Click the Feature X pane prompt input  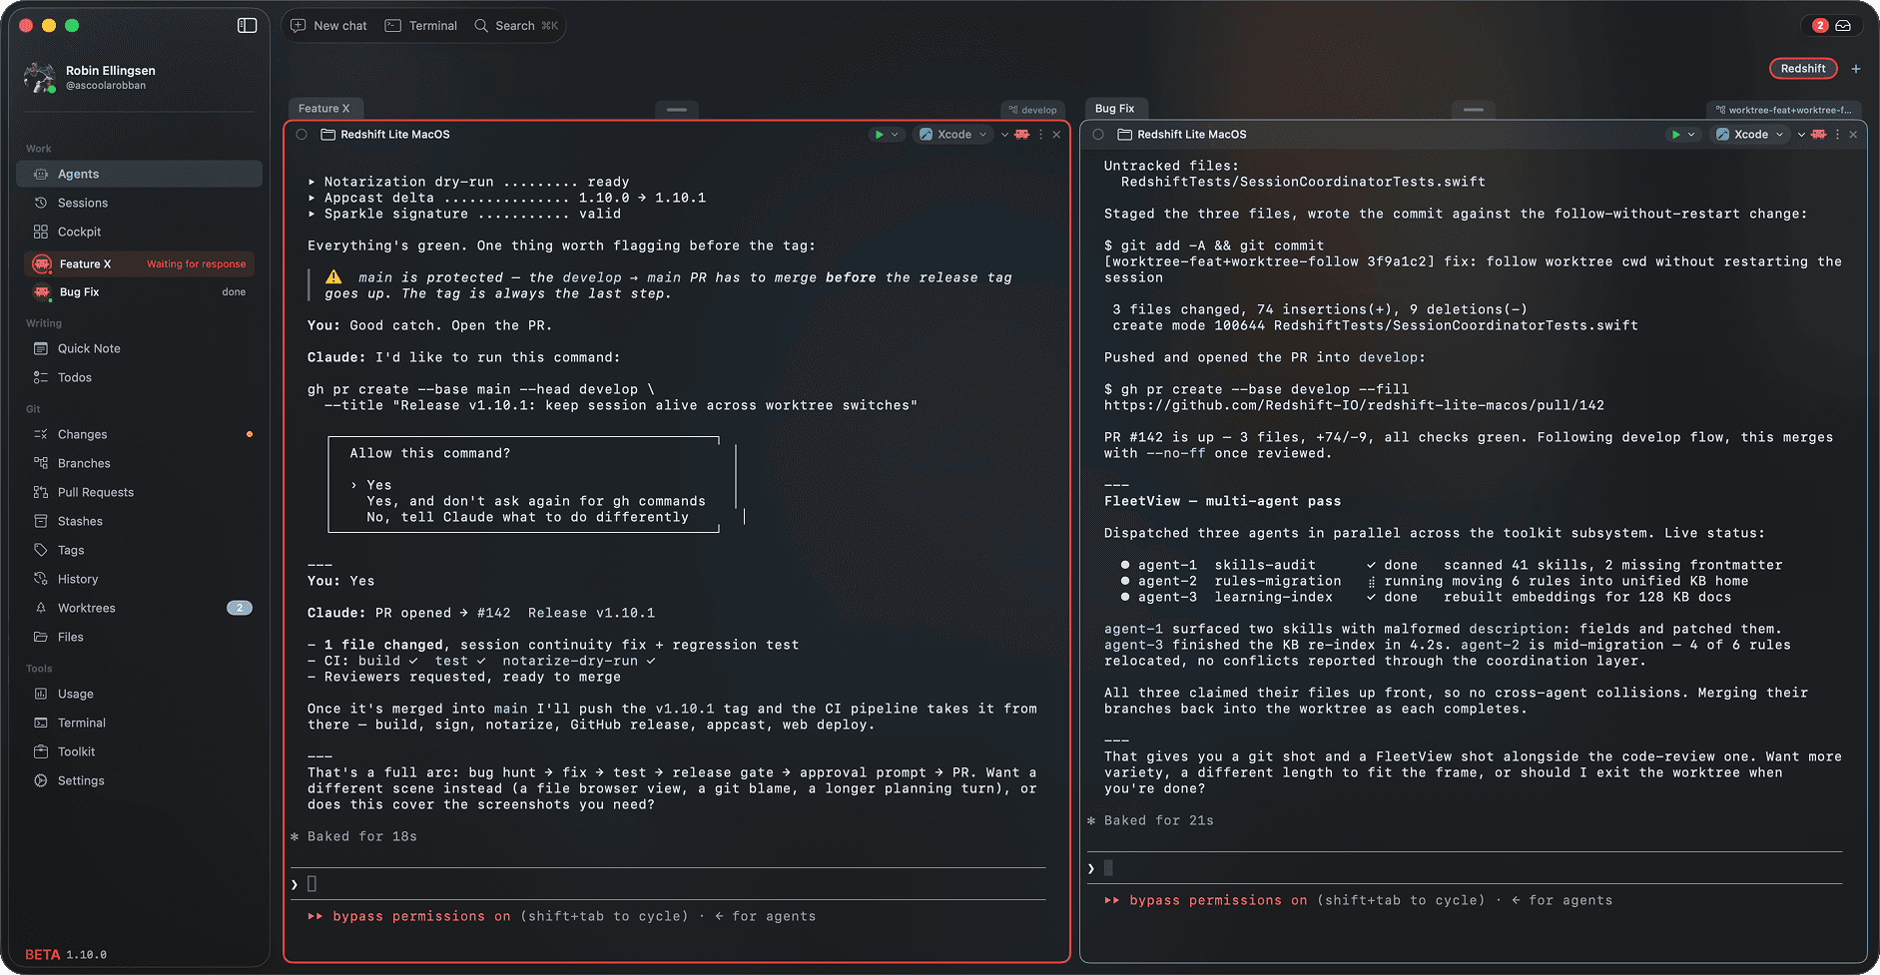[669, 884]
